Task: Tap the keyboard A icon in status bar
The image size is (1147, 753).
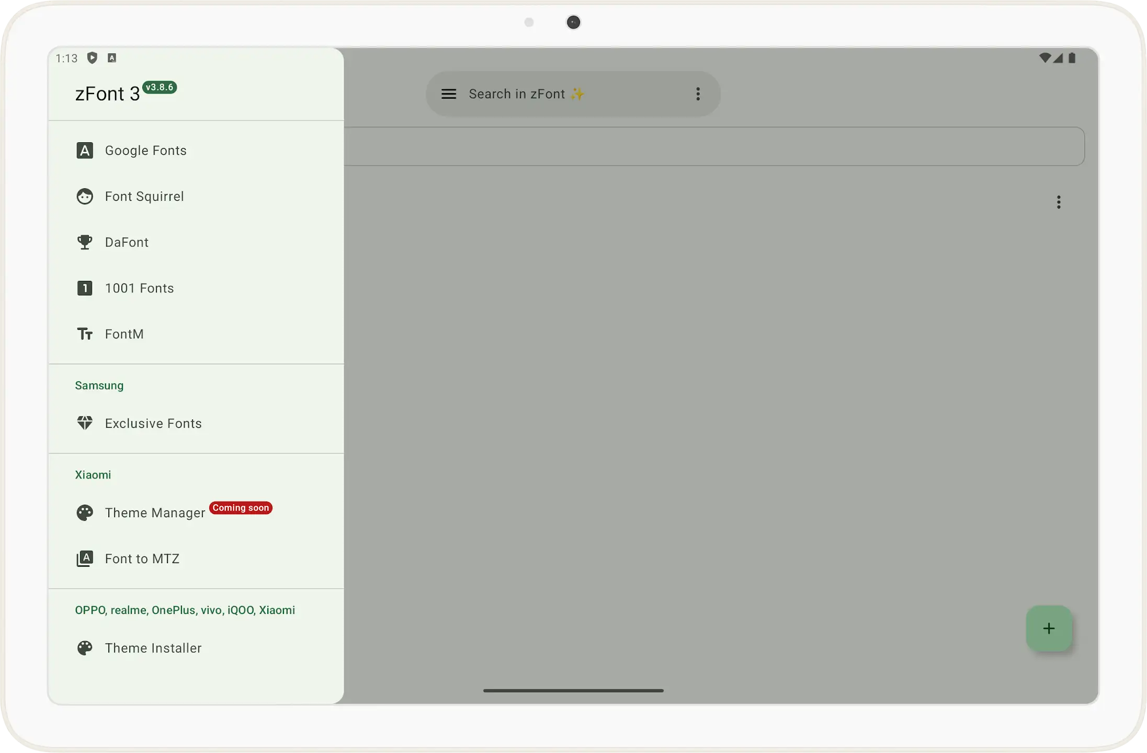Action: coord(112,58)
